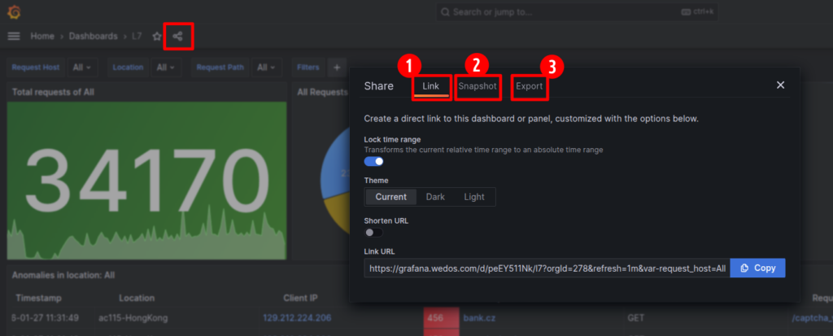This screenshot has height=336, width=833.
Task: Open the Request Host All dropdown
Action: click(82, 68)
